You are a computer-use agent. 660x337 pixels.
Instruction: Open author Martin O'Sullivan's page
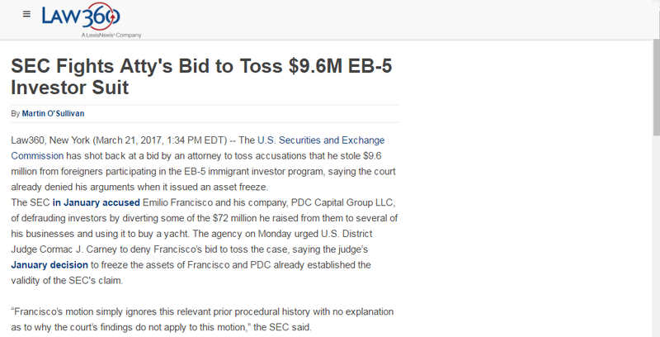click(53, 113)
